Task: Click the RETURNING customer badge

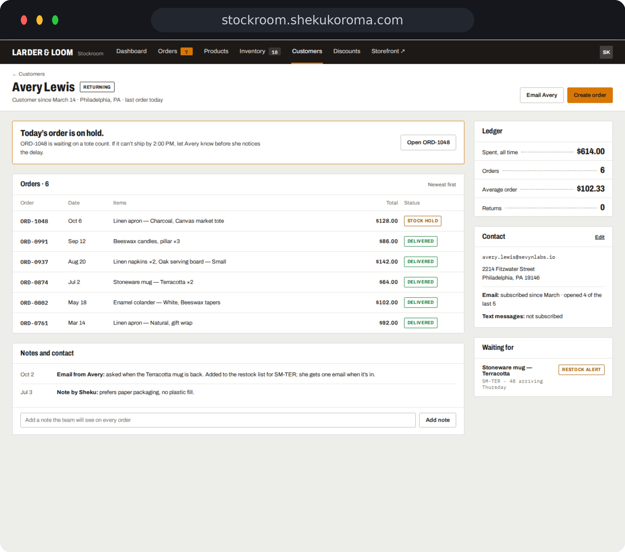Action: (97, 87)
